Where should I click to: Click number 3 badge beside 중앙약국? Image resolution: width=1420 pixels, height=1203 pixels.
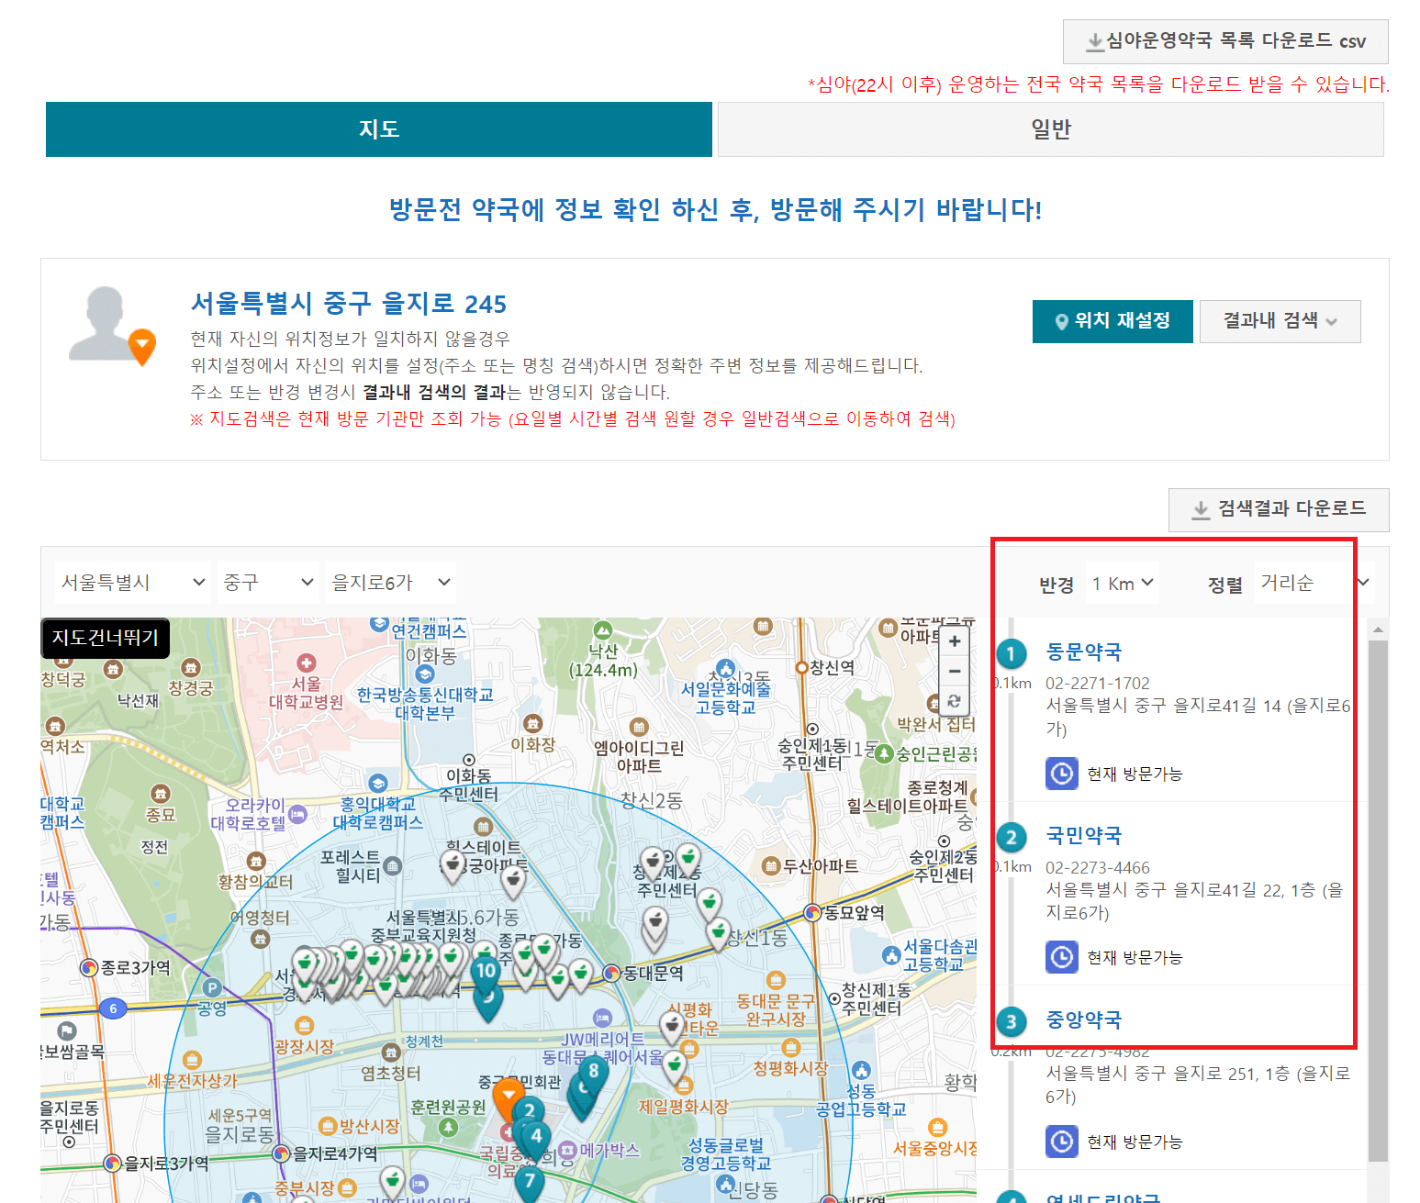tap(1011, 1021)
